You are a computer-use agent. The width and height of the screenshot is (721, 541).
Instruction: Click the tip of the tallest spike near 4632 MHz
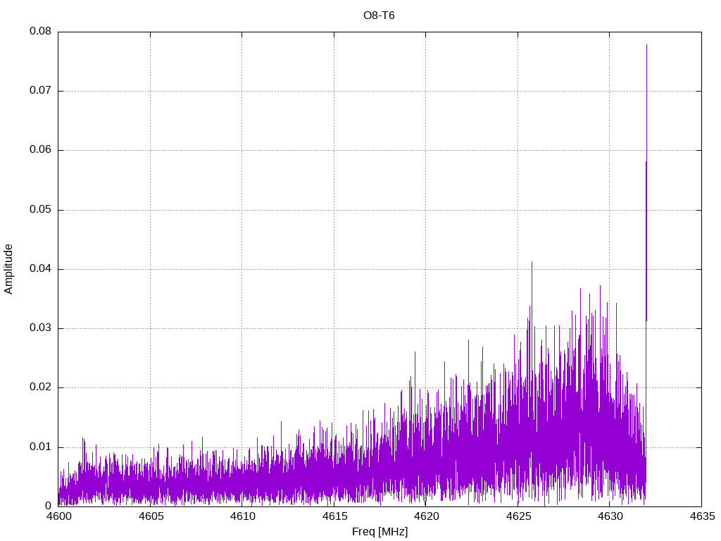(x=646, y=45)
